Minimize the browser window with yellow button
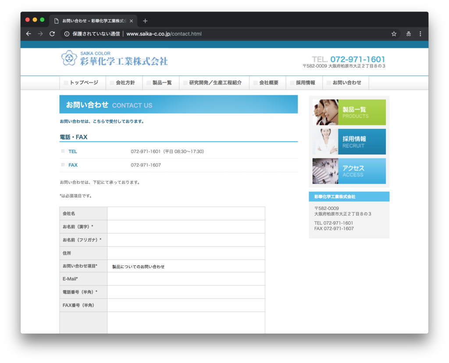Viewport: 449px width, 363px height. pyautogui.click(x=35, y=20)
